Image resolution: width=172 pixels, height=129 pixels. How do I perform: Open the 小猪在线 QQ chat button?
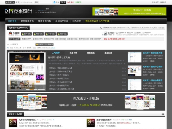[x=50, y=34]
